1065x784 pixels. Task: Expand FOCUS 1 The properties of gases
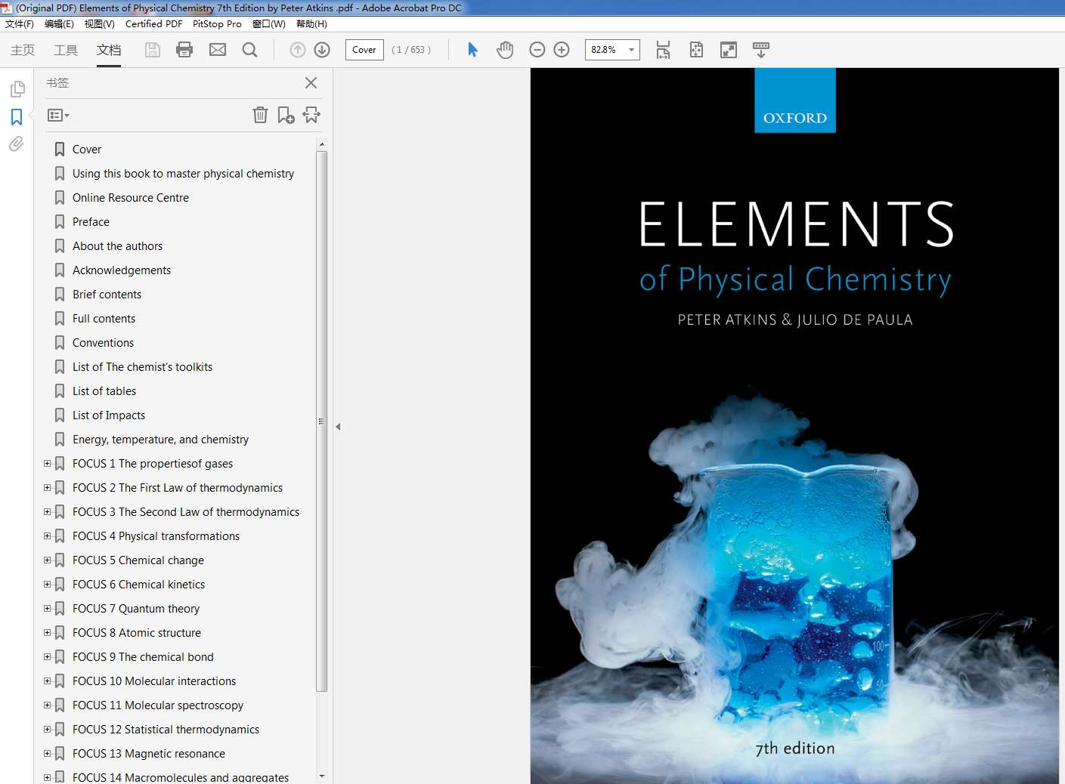[x=47, y=463]
